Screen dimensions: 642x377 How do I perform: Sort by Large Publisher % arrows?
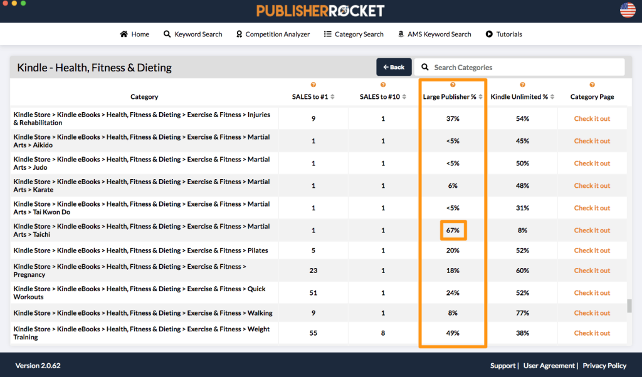click(x=480, y=97)
